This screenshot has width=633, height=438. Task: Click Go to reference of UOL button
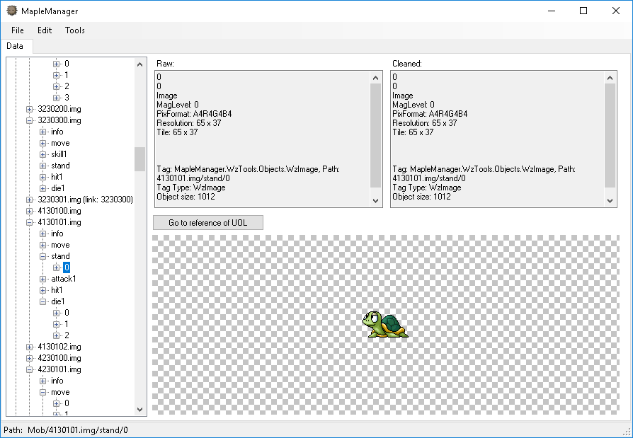coord(208,223)
